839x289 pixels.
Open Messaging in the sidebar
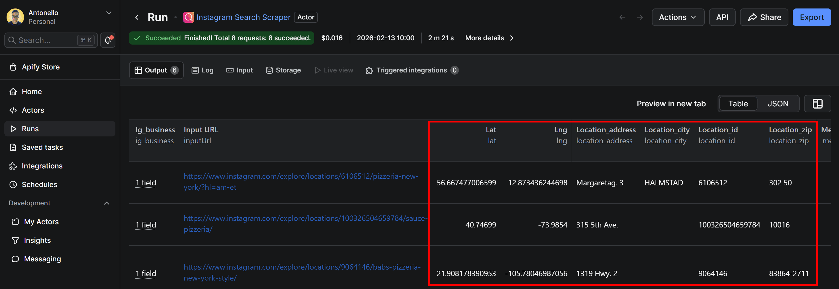click(x=42, y=259)
